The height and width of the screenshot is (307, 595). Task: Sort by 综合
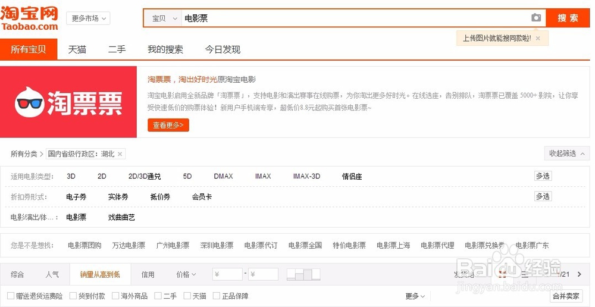[x=17, y=274]
